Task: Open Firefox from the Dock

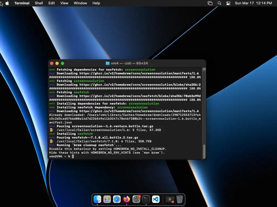Action: coord(127,199)
